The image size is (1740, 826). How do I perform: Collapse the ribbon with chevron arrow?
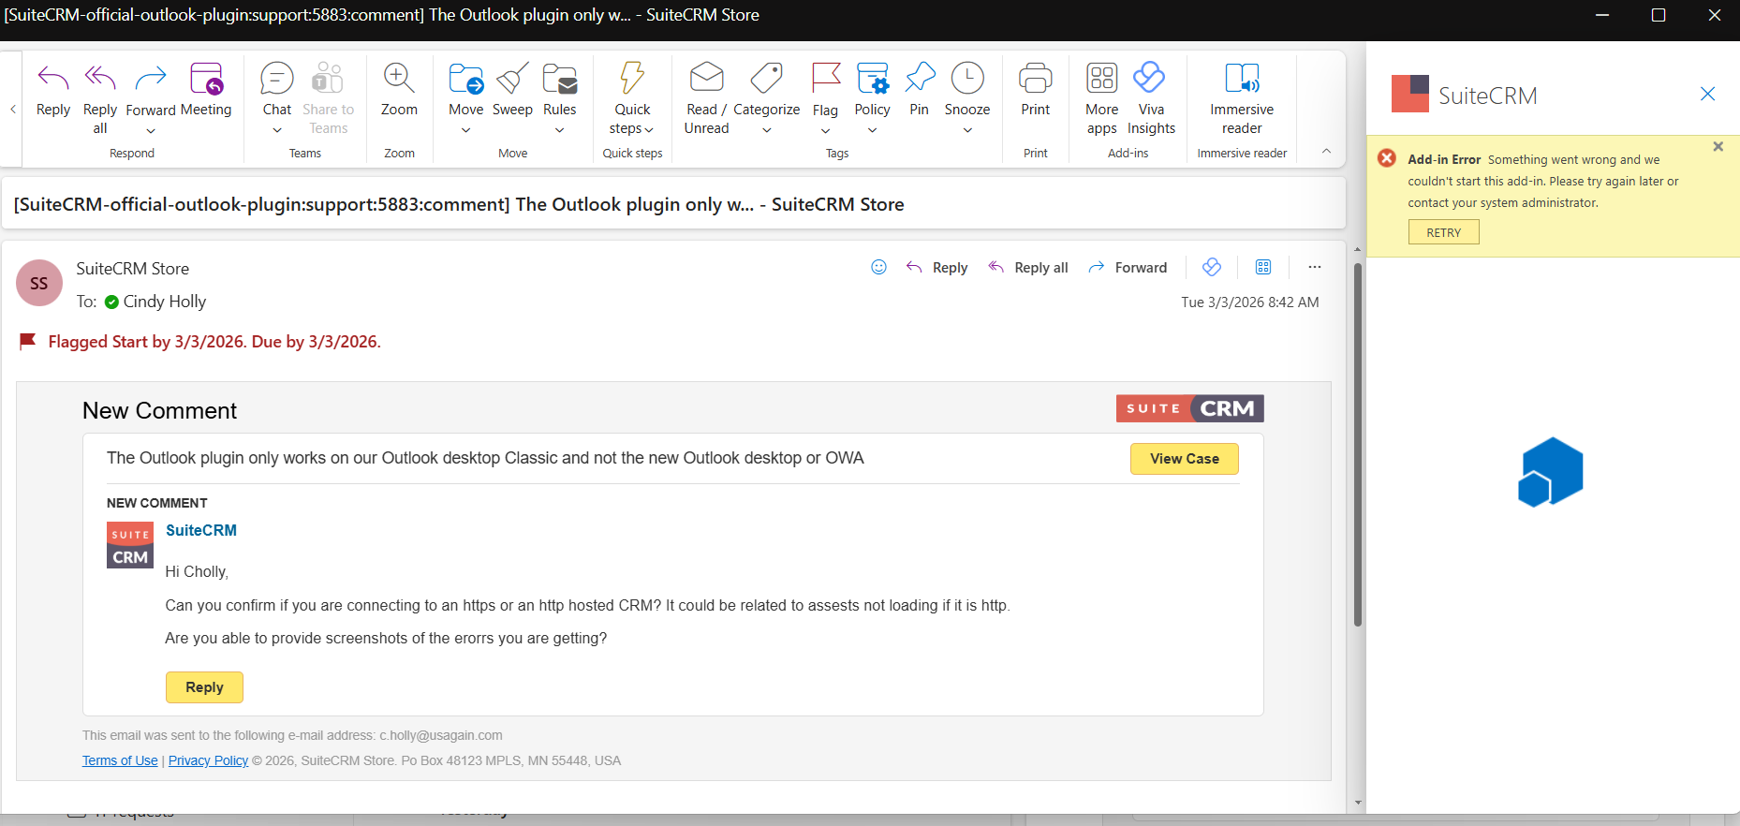[x=1326, y=152]
